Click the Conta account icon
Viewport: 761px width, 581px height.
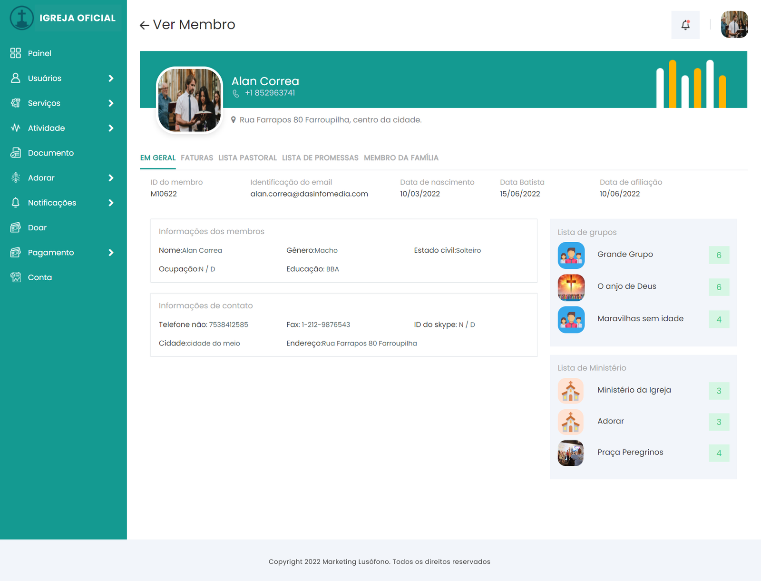16,277
